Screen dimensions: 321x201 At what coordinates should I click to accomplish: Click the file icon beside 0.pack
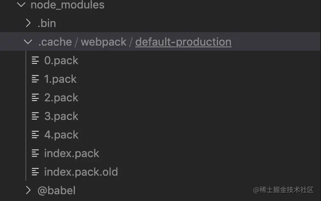(x=35, y=60)
